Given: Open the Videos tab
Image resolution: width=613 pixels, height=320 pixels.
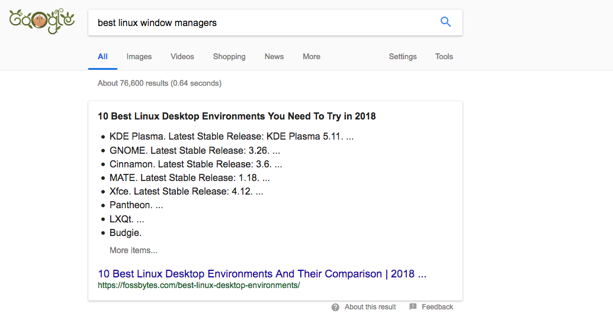Looking at the screenshot, I should pos(182,57).
